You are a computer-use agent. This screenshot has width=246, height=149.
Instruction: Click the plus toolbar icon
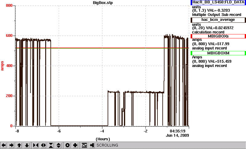click(x=75, y=145)
